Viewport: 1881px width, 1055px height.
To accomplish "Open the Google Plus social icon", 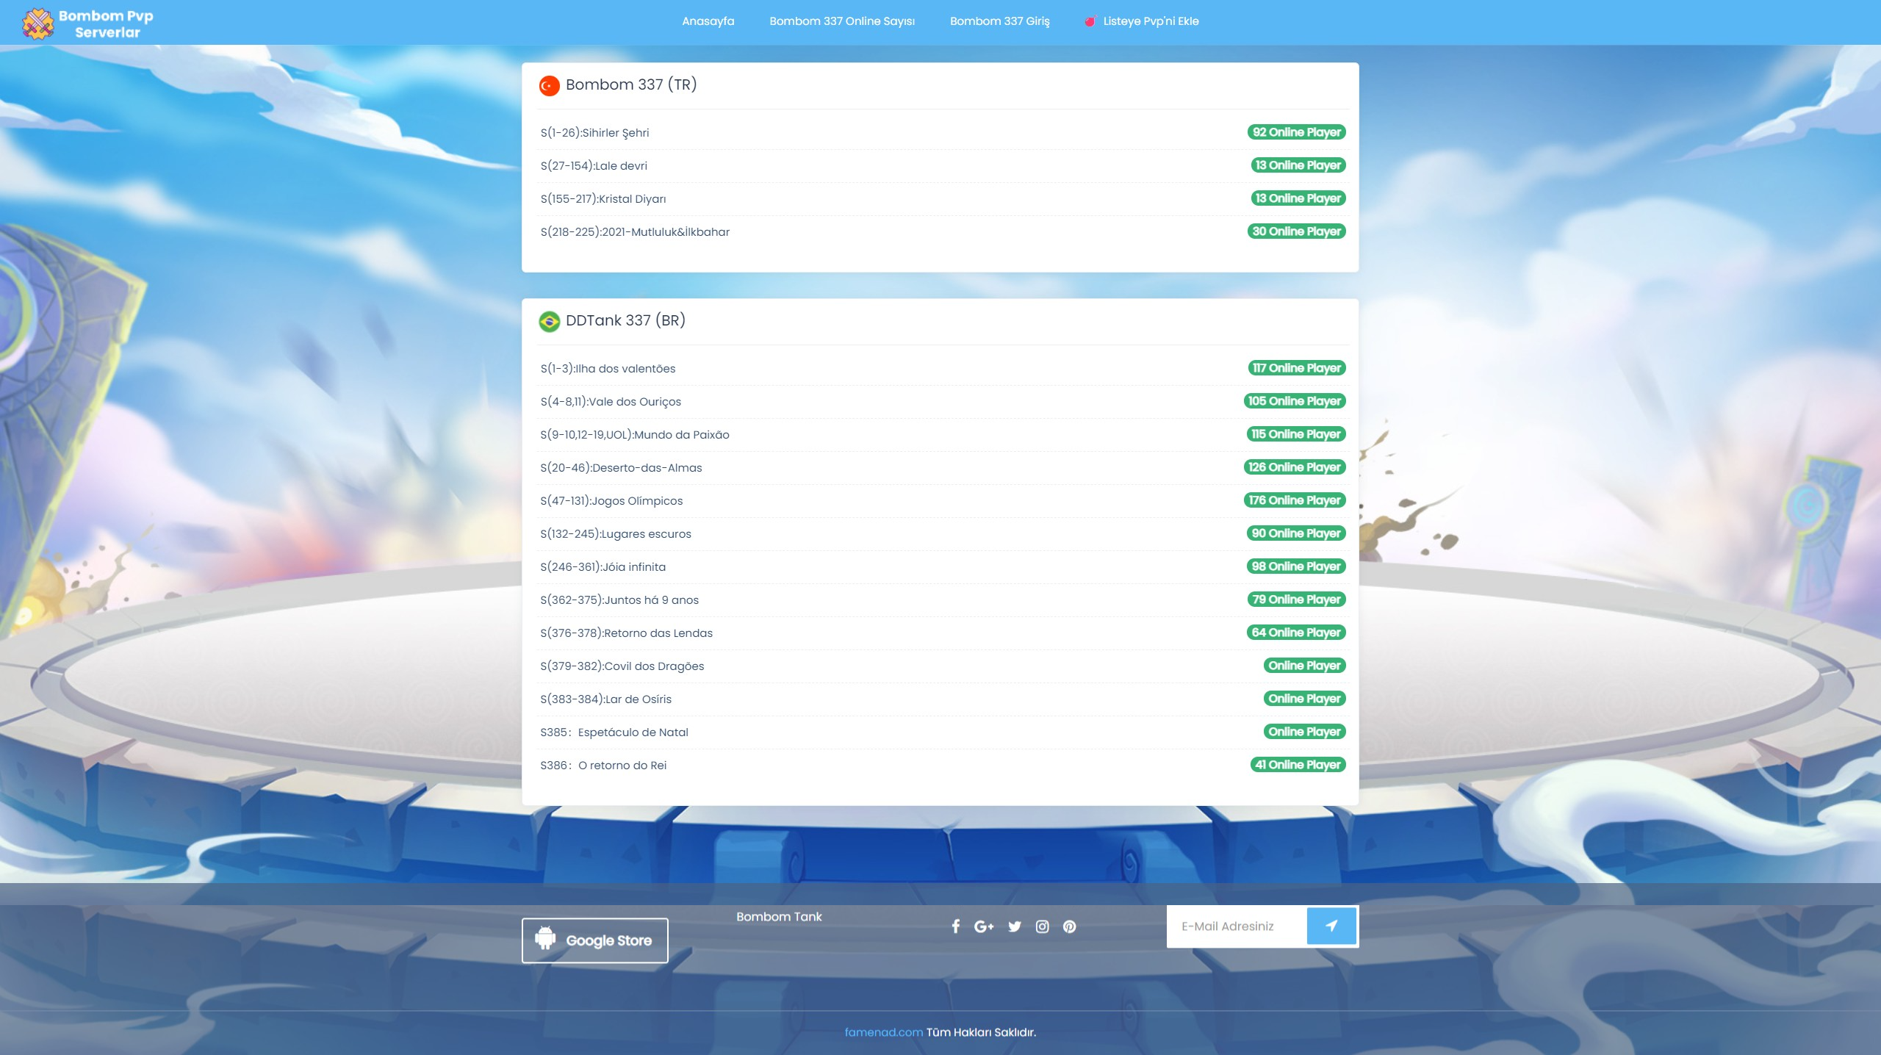I will (x=984, y=926).
